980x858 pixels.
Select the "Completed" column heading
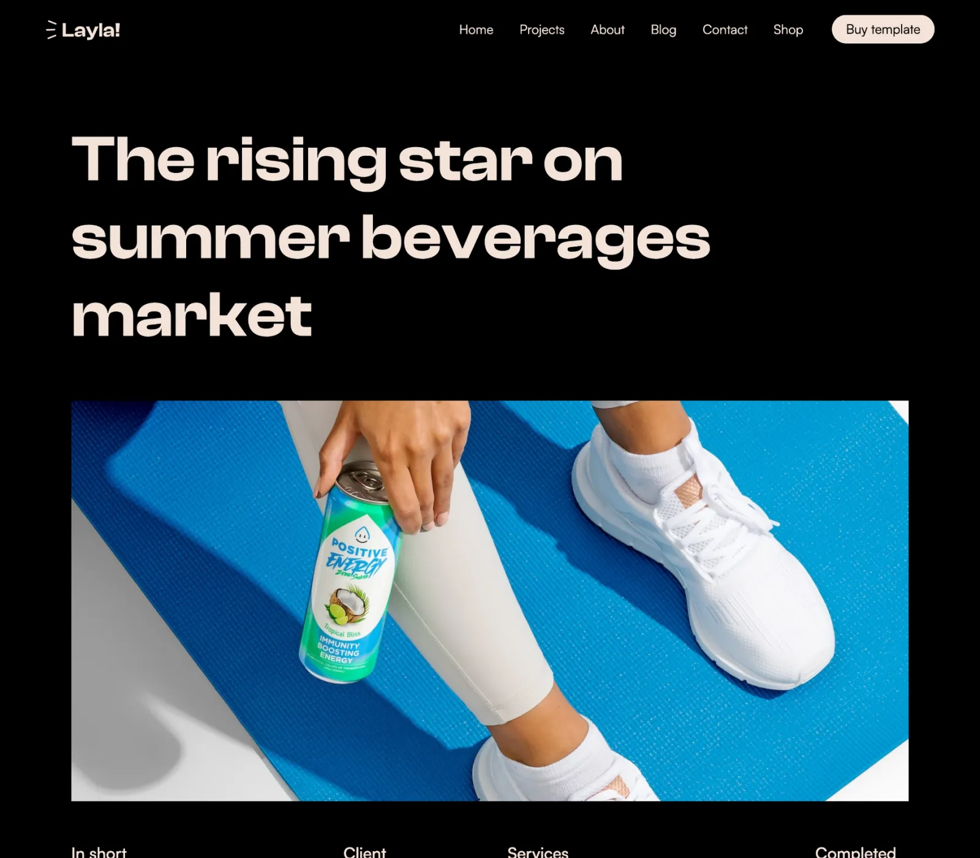(855, 851)
